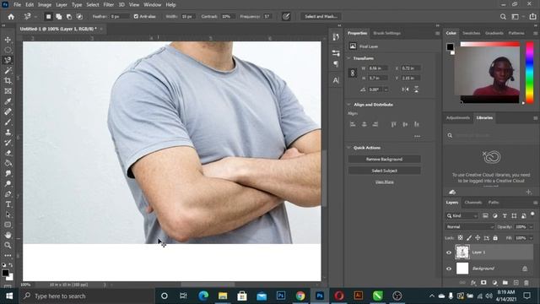540x304 pixels.
Task: Select the Clone Stamp tool
Action: tap(8, 133)
